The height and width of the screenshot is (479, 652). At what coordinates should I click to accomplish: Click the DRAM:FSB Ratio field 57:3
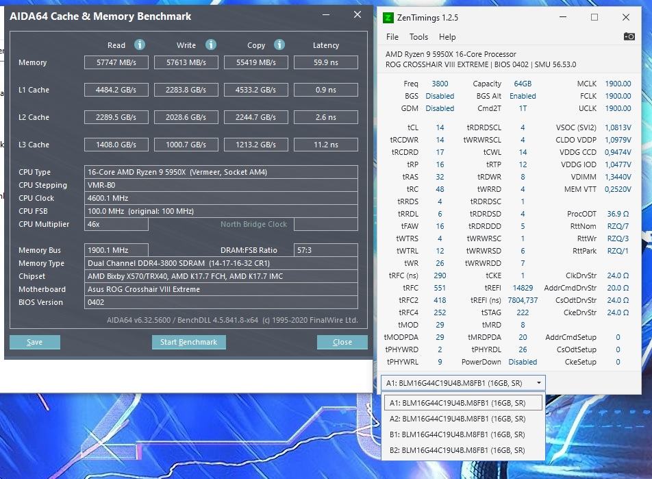326,250
